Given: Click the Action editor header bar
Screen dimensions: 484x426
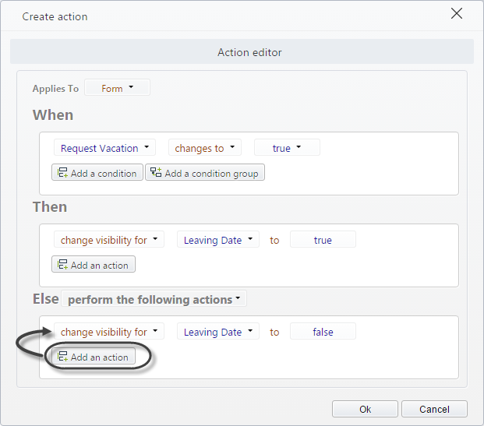Looking at the screenshot, I should coord(242,51).
